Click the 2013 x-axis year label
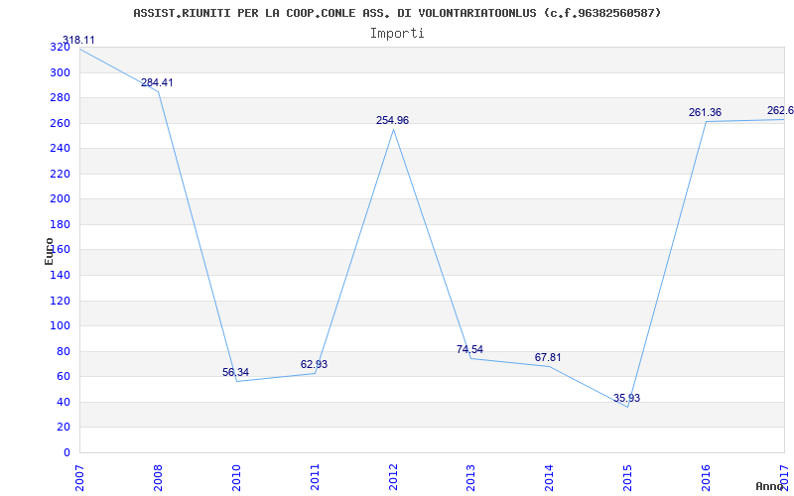794x496 pixels. 471,477
